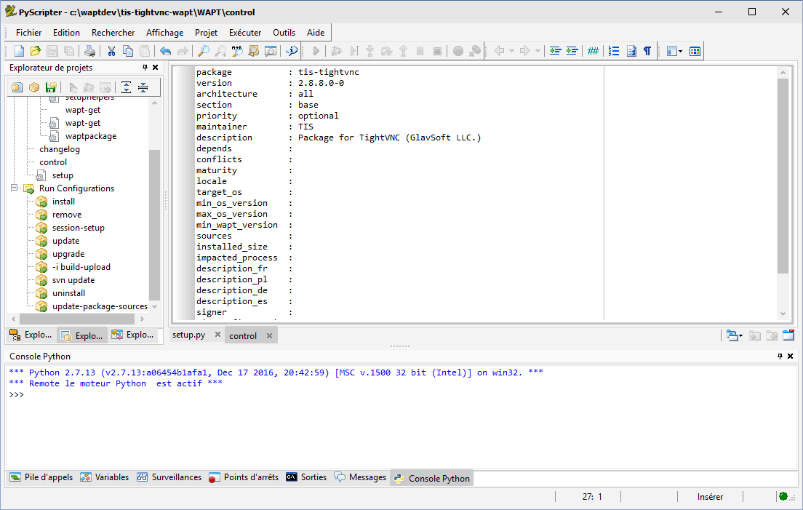Image resolution: width=803 pixels, height=510 pixels.
Task: Select waptpackage in project tree
Action: pyautogui.click(x=91, y=136)
